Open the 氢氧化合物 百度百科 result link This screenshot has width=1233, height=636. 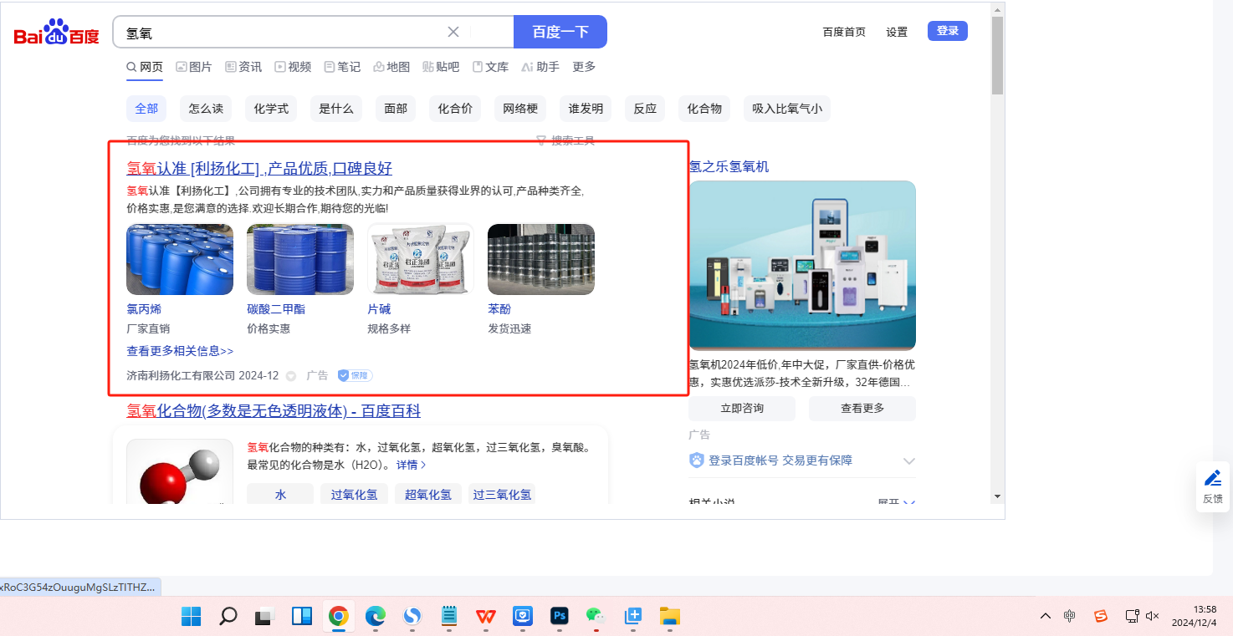(x=274, y=411)
